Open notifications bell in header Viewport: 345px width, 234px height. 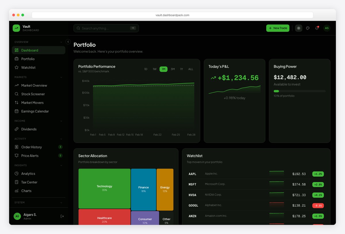[317, 28]
